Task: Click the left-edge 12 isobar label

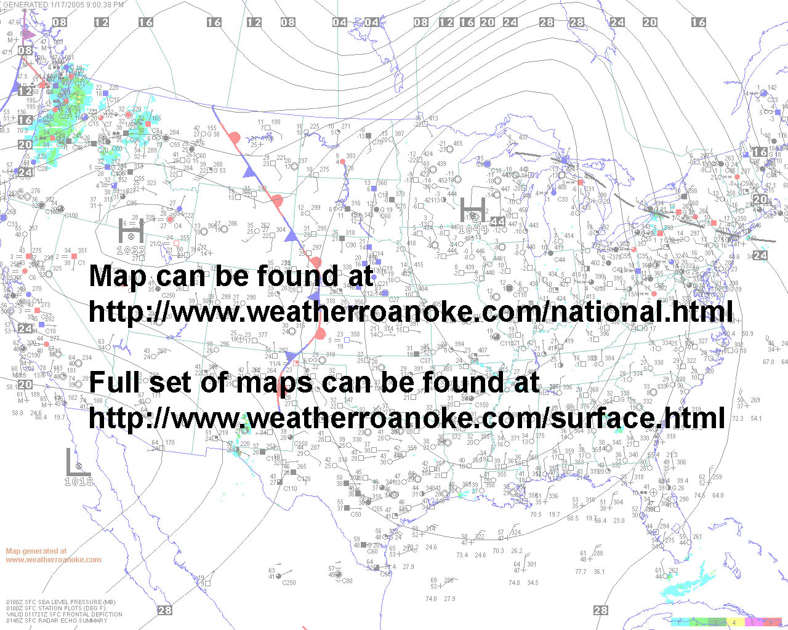Action: click(25, 91)
